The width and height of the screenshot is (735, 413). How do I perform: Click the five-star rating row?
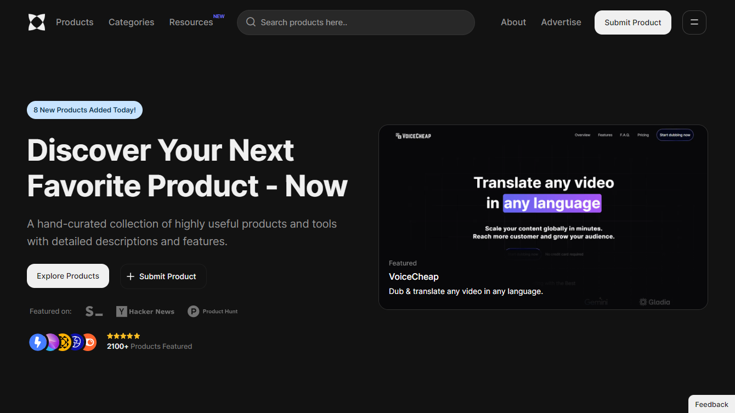(x=123, y=336)
